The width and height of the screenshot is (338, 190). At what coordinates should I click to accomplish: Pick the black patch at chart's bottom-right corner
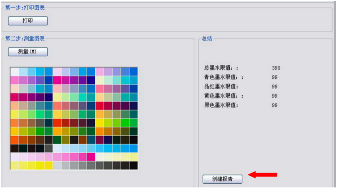pos(133,165)
